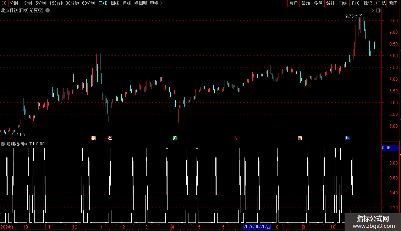
Task: Click the green 跌 event marker icon
Action: tap(175, 138)
